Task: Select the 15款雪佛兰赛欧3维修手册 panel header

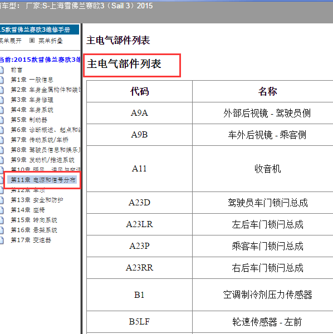Action: [40, 30]
